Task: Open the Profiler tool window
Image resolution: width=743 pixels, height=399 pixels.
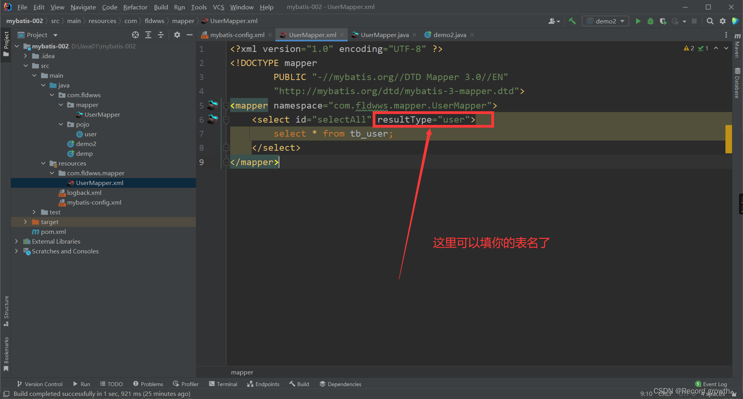Action: [186, 384]
